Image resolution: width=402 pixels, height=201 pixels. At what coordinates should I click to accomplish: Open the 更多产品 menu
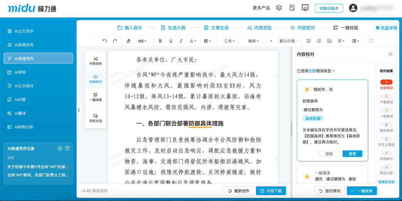click(x=261, y=8)
